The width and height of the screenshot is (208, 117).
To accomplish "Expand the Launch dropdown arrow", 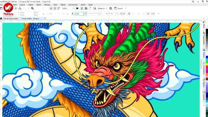I will point(126,8).
